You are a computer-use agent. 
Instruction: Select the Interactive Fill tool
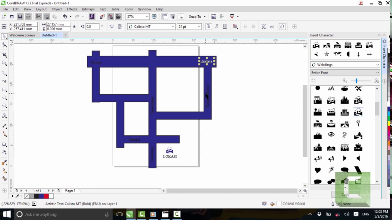[4, 170]
